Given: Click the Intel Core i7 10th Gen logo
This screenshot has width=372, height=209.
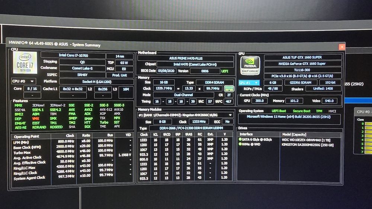Looking at the screenshot, I should point(25,63).
